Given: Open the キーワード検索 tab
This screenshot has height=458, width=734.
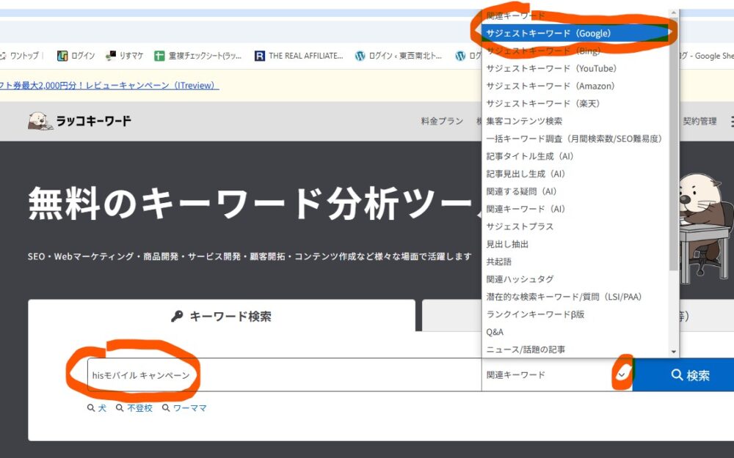Looking at the screenshot, I should [x=222, y=316].
